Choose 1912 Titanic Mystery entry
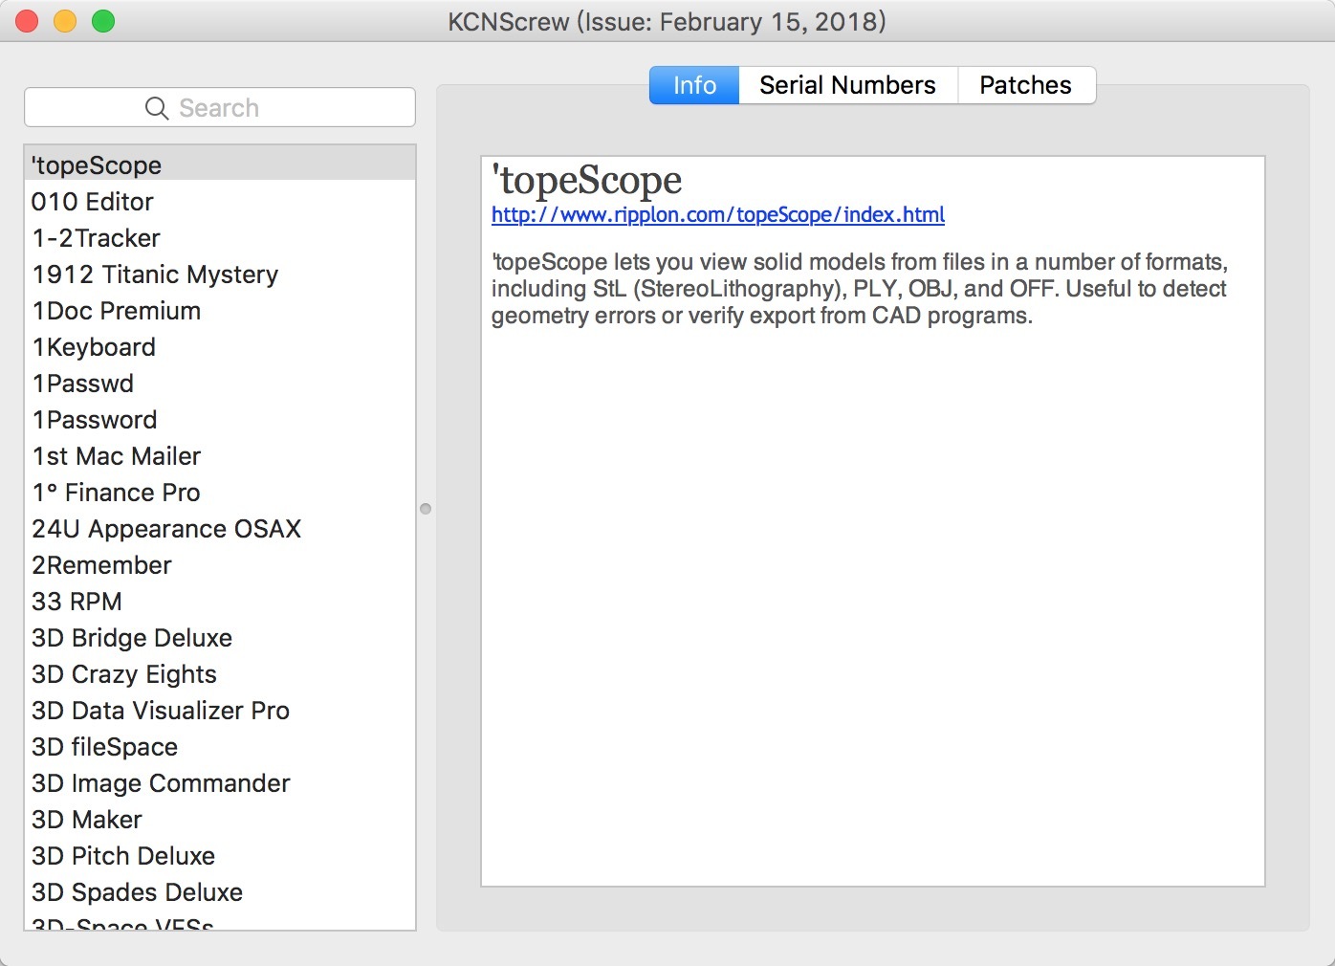Screen dimensions: 1335x966 coord(155,274)
